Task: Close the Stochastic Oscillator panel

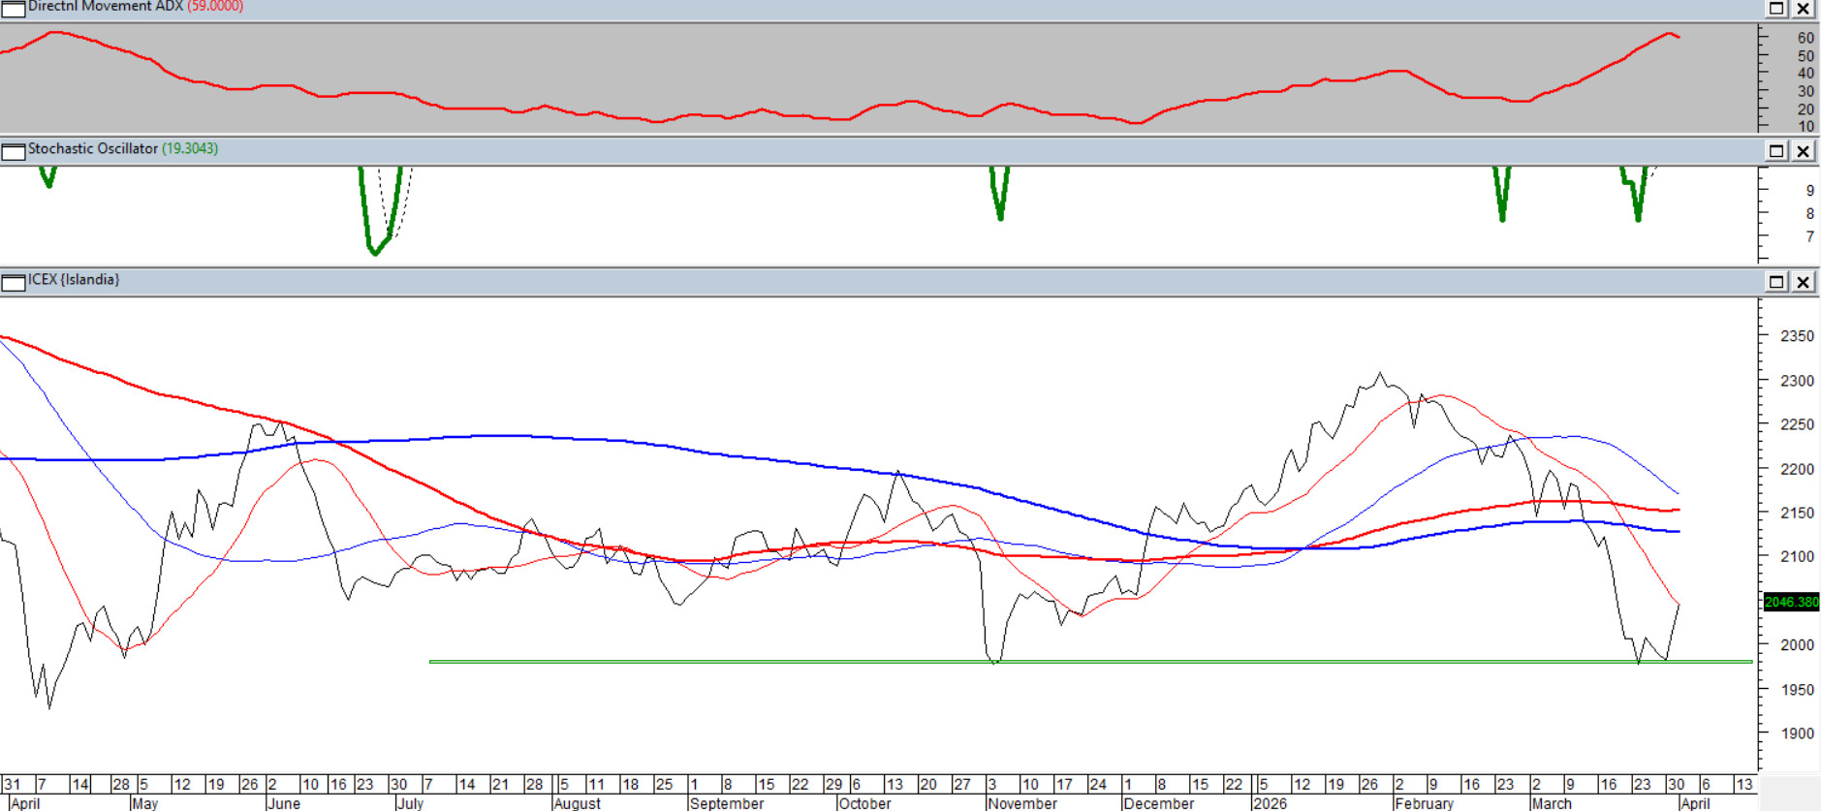Action: click(x=1803, y=151)
